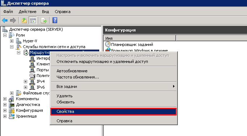Select Диспетчер сервера (SERVER) tree label
Screen dimensions: 247x136
tap(36, 29)
